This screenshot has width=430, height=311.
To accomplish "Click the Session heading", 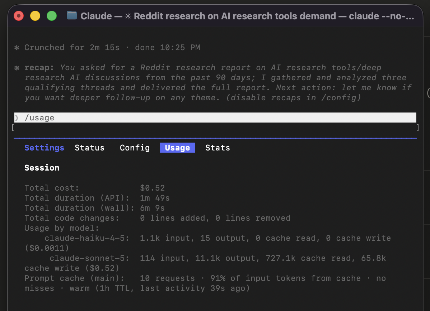I will click(x=42, y=168).
